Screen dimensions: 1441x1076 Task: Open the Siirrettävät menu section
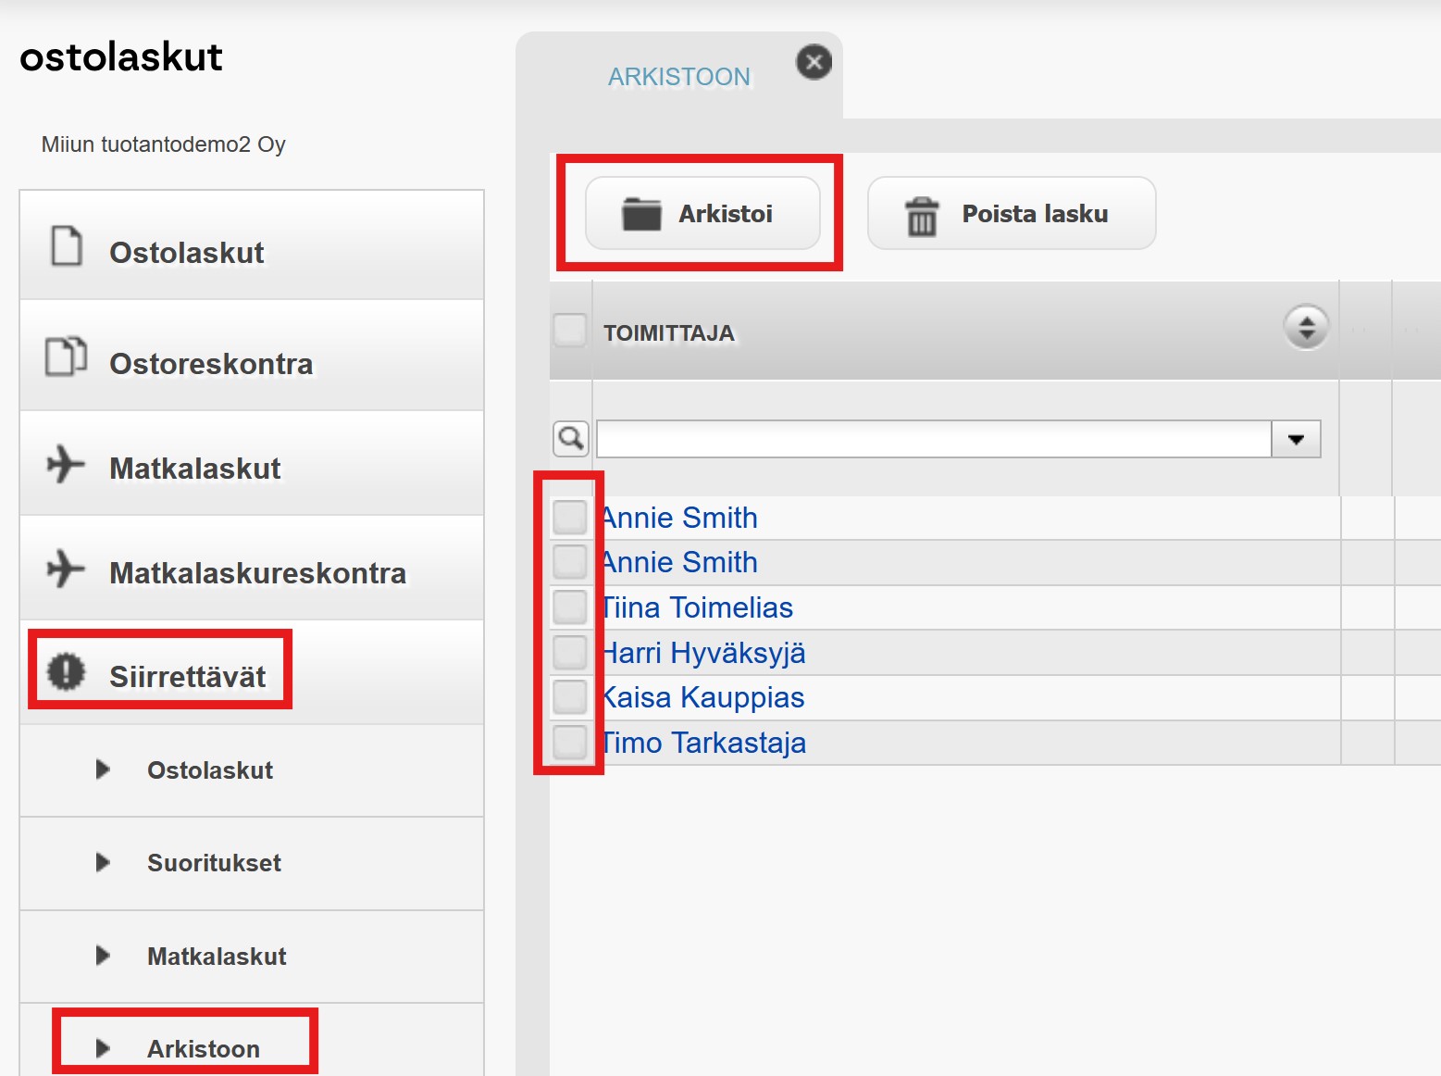[x=252, y=672]
